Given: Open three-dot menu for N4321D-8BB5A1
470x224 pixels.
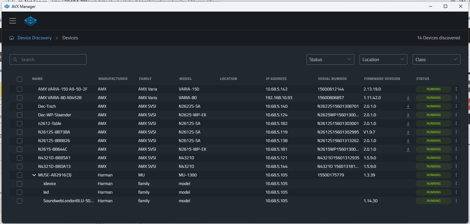Looking at the screenshot, I should (456, 158).
